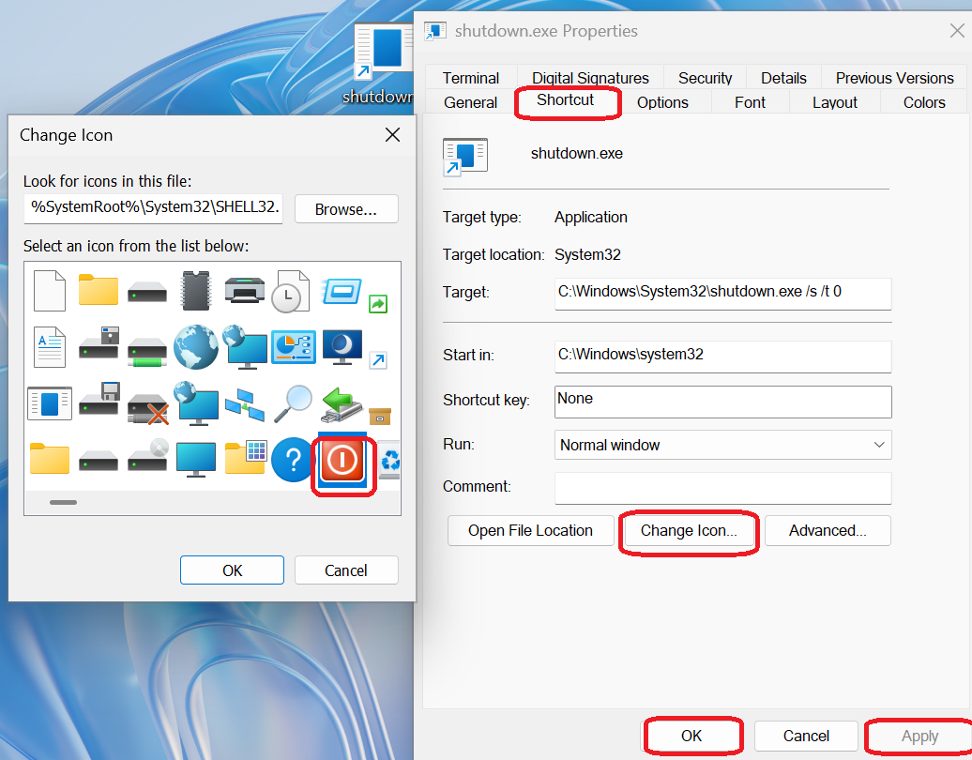This screenshot has height=760, width=972.
Task: Select the recycle bin icon
Action: [389, 460]
